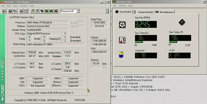The height and width of the screenshot is (104, 207).
Task: Collapse the side panel with arrow button
Action: (x=107, y=11)
